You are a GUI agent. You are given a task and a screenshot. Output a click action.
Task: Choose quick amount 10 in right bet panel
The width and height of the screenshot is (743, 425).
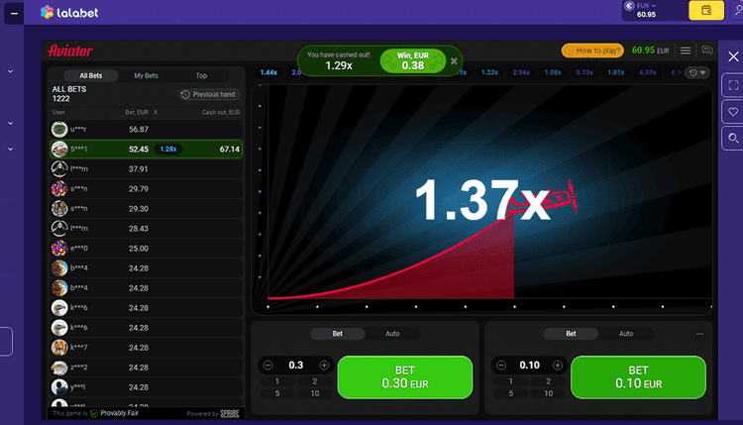548,393
